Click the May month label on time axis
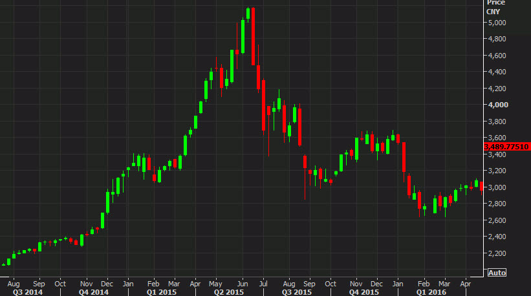Viewport: 531px width, 296px height. (215, 284)
